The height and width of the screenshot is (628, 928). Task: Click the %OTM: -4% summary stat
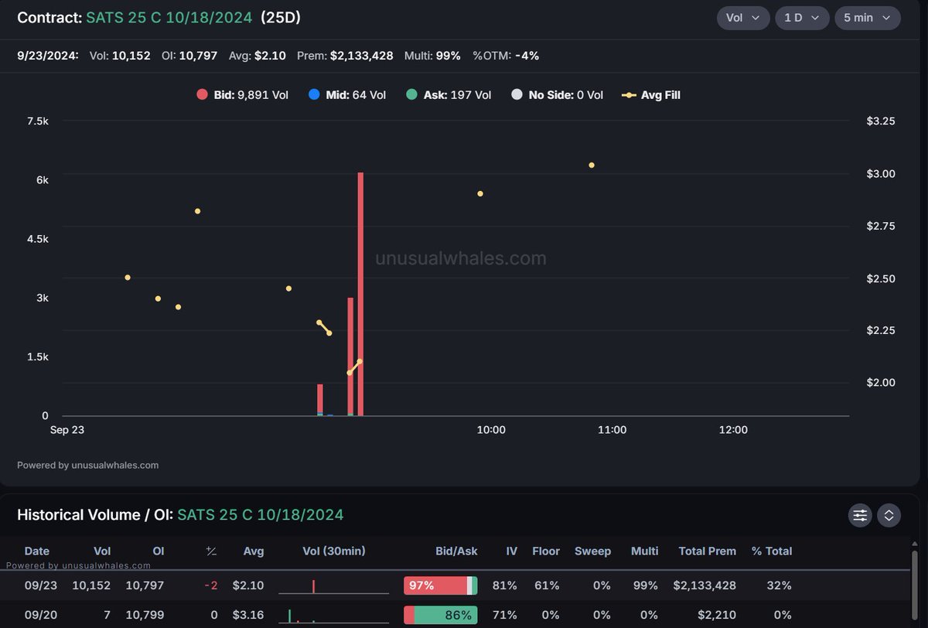(x=506, y=56)
